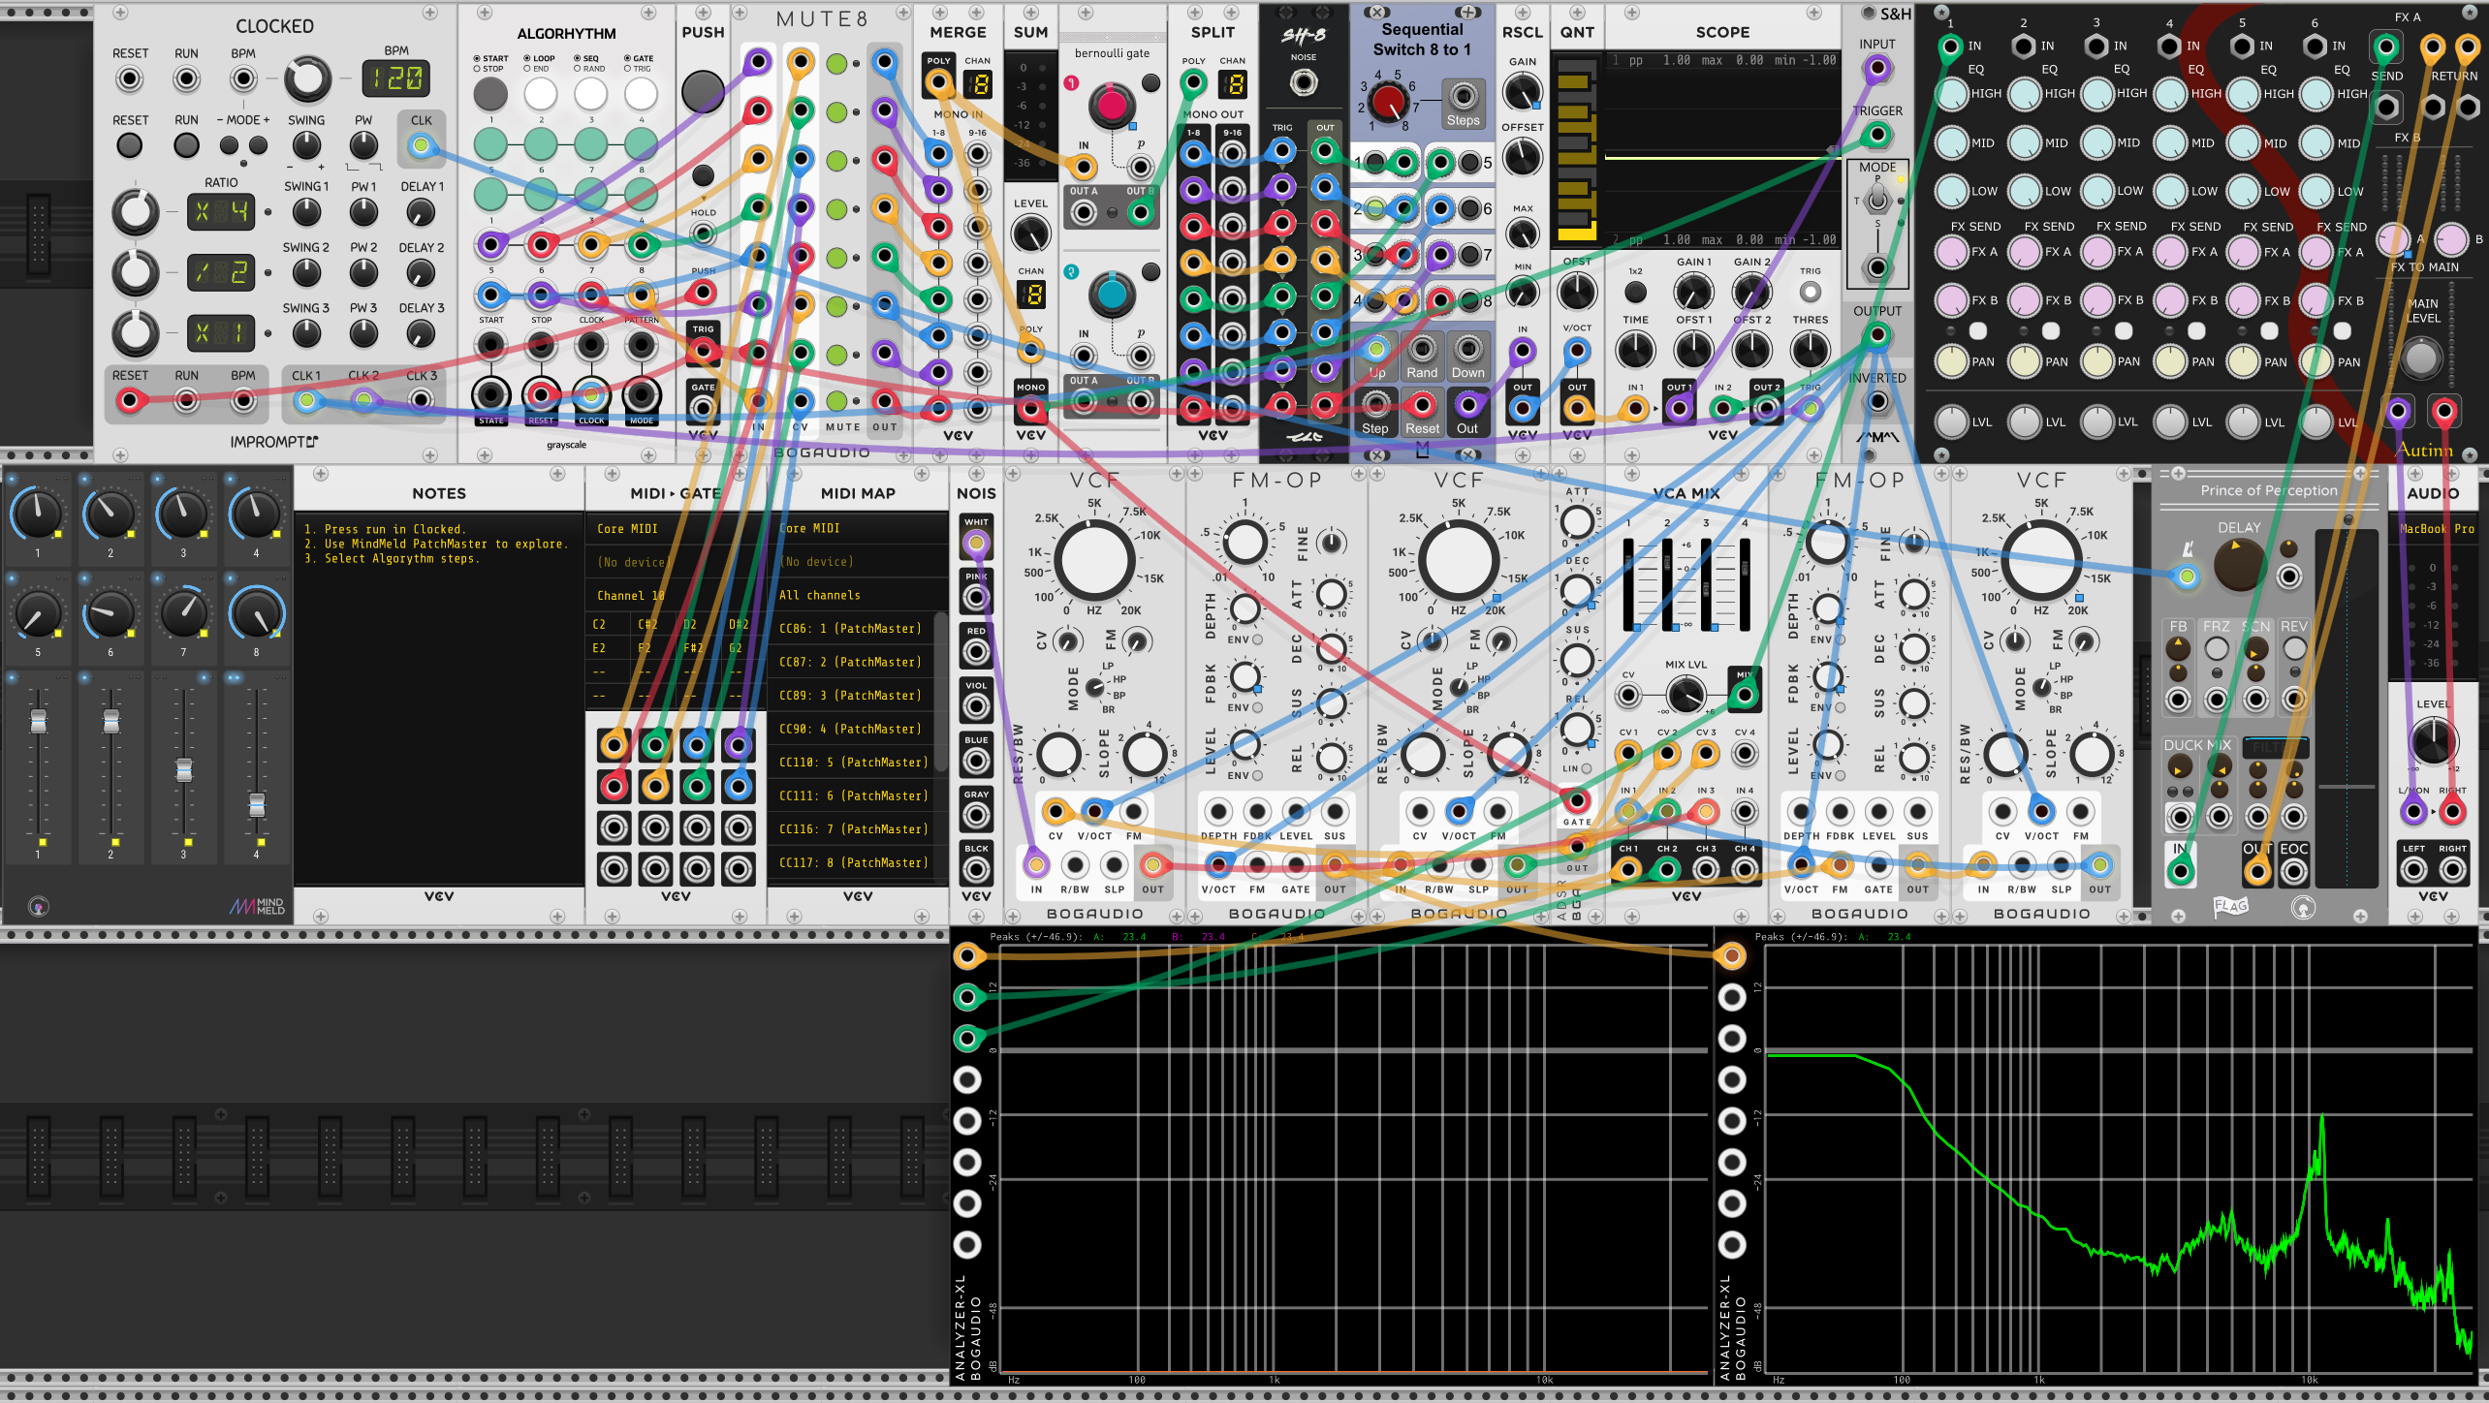
Task: Click PatchMaster fader number 1 handle
Action: (38, 721)
